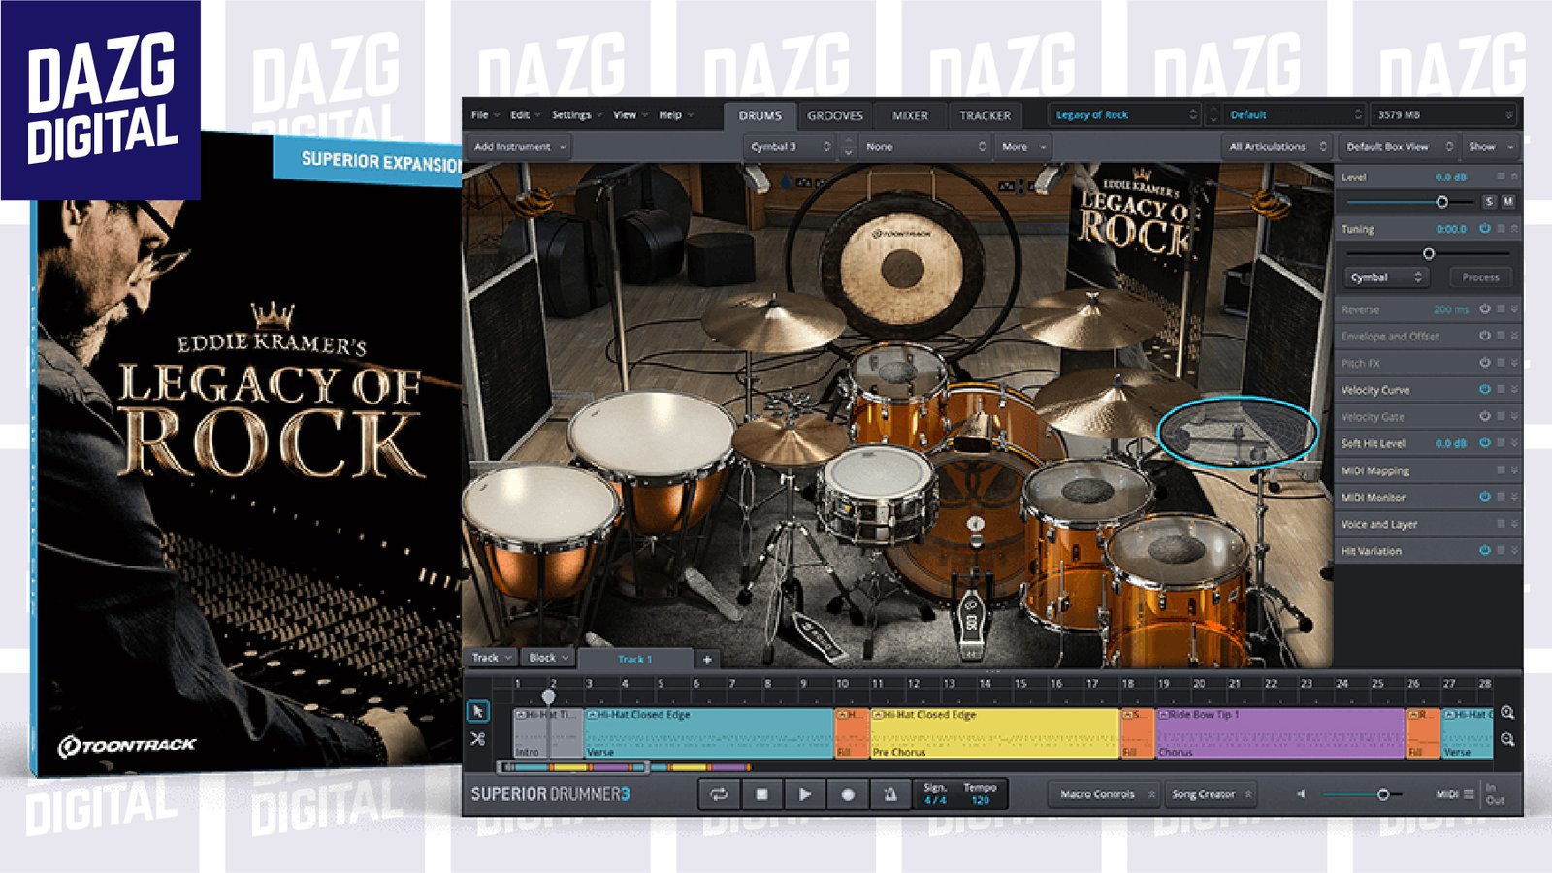Image resolution: width=1552 pixels, height=873 pixels.
Task: Enable the Reverse power button
Action: pyautogui.click(x=1484, y=309)
